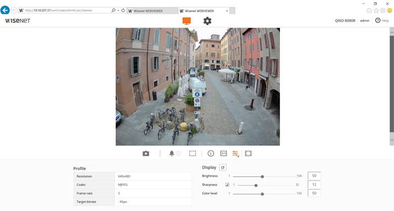Show the profile information icon
The image size is (394, 211).
tap(211, 153)
